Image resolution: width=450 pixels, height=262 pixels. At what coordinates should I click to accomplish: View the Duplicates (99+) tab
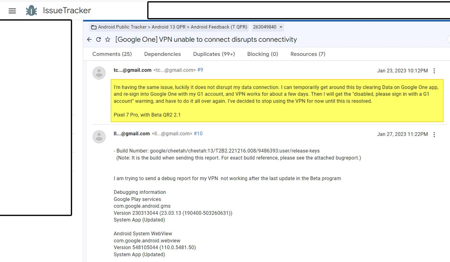214,54
